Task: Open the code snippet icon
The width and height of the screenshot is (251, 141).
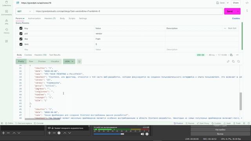Action: point(247,3)
